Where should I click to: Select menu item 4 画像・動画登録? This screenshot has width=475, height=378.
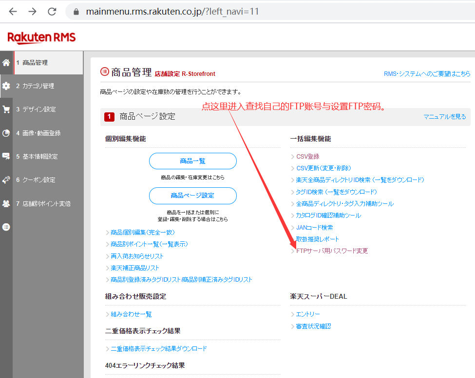click(48, 133)
